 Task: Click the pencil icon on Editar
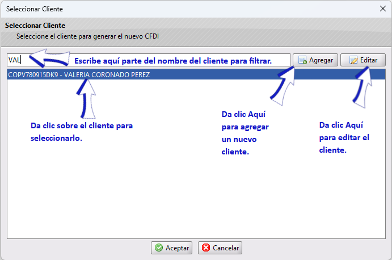point(353,60)
